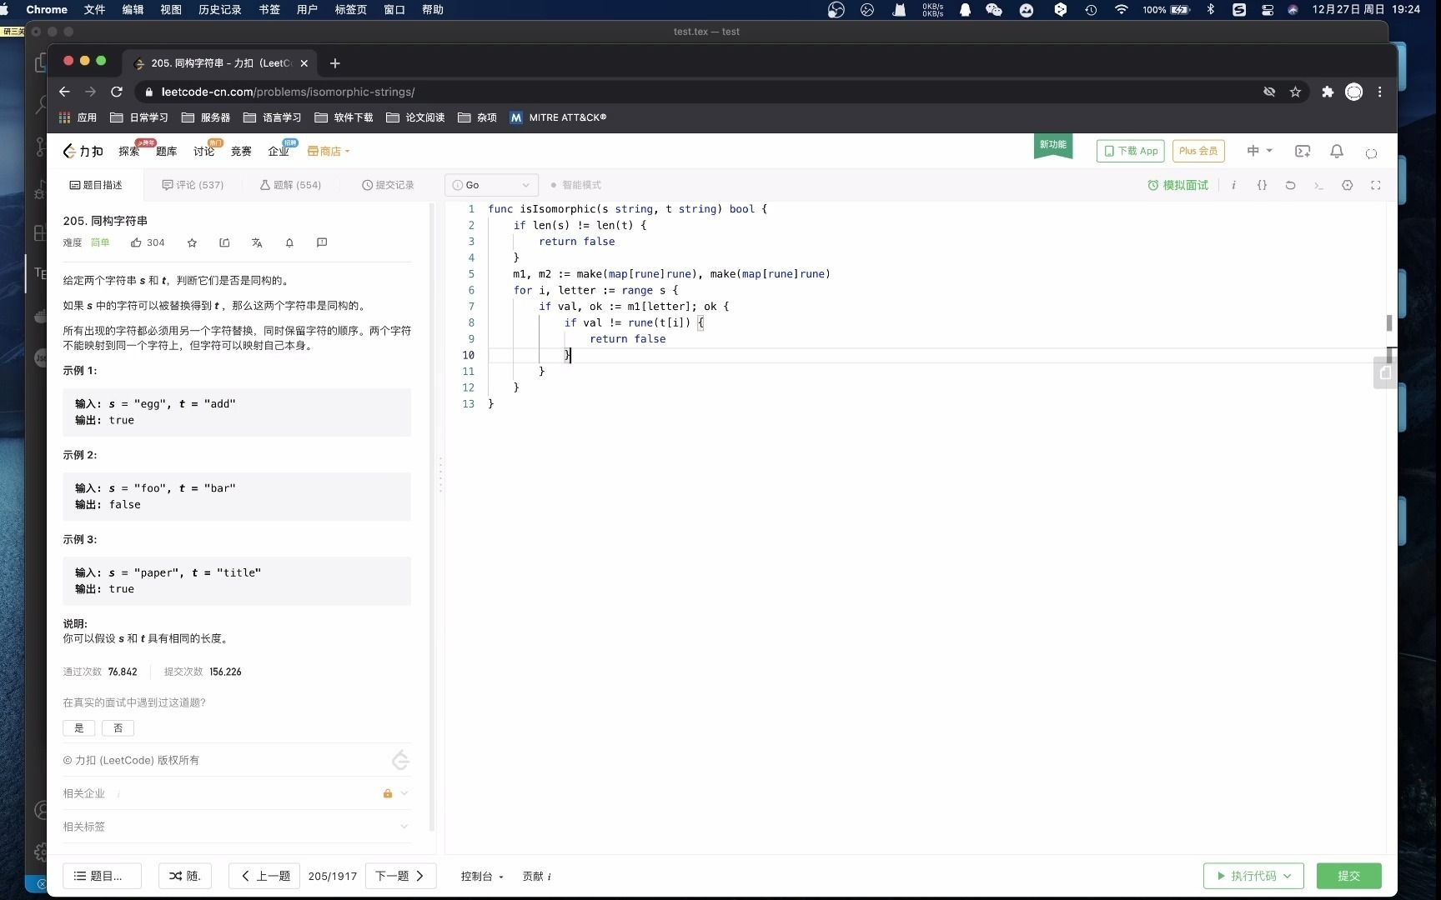Open site language 中 dropdown
Screen dimensions: 1441x900
[x=1259, y=151]
